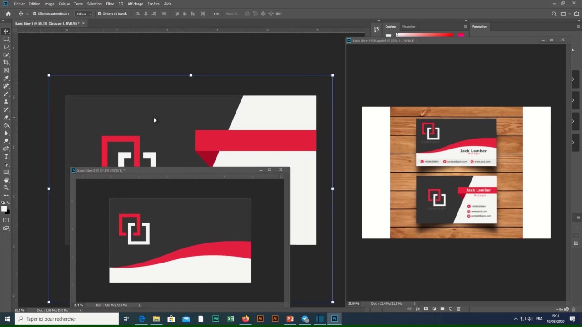Click the foreground color swatch
Screen dimensions: 582x327
click(4, 209)
